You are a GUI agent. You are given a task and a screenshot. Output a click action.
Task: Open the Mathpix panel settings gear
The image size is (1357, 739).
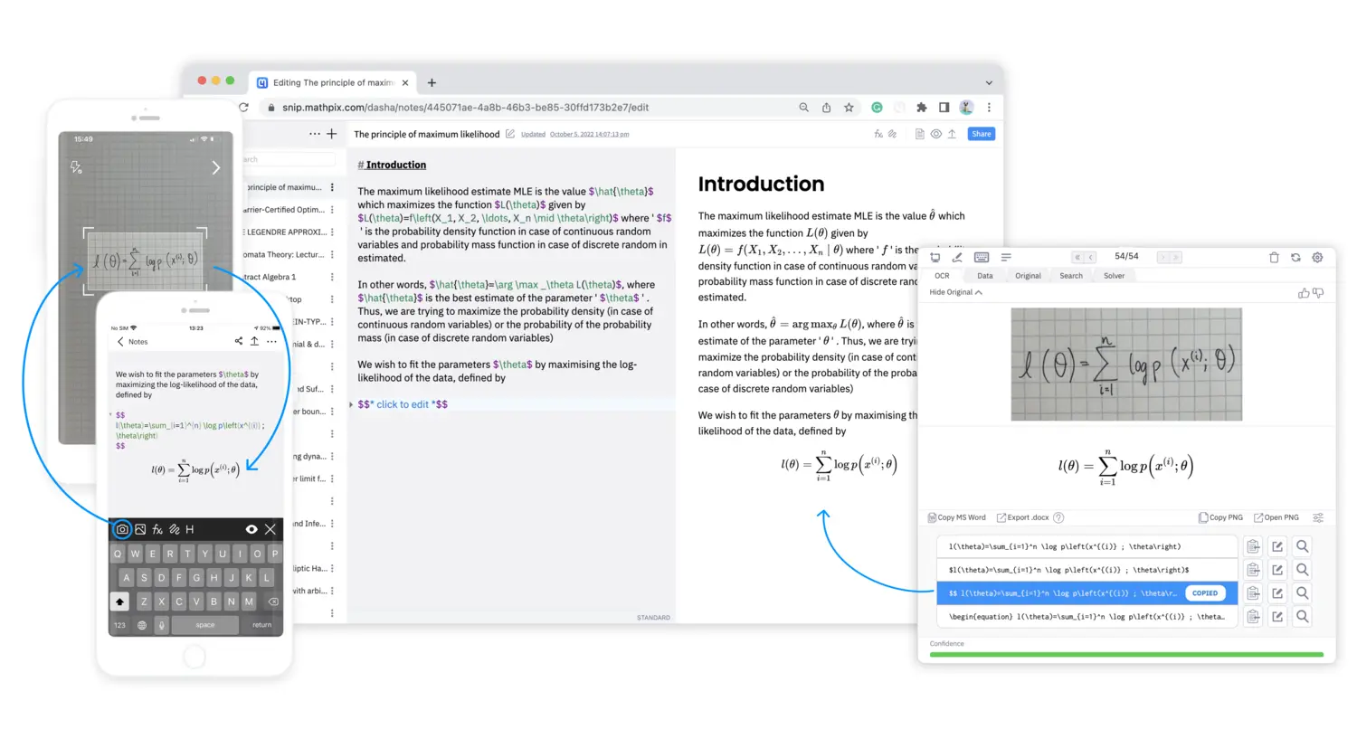click(x=1317, y=257)
